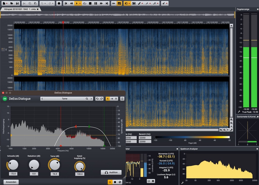Viewport: 259px width, 185px height.
Task: Start playback from the main toolbar
Action: pos(76,3)
